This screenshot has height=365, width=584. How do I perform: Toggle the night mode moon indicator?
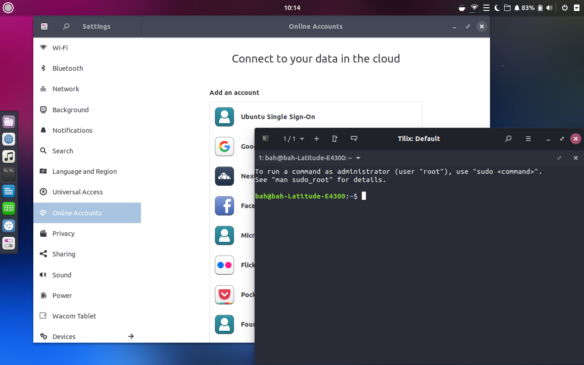pos(497,8)
